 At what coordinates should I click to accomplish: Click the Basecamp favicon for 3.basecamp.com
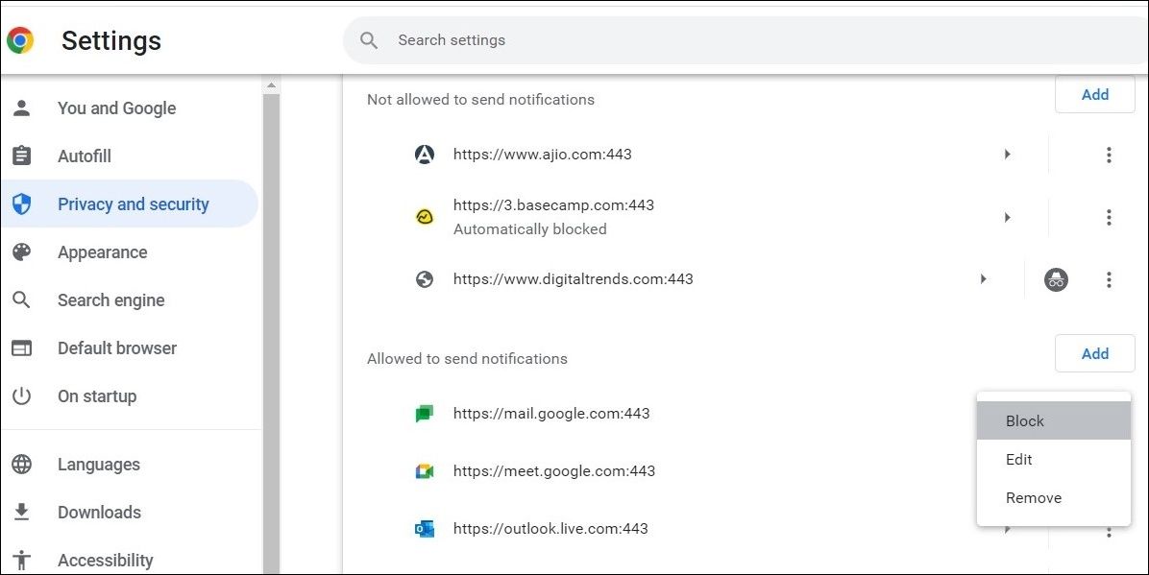tap(425, 217)
